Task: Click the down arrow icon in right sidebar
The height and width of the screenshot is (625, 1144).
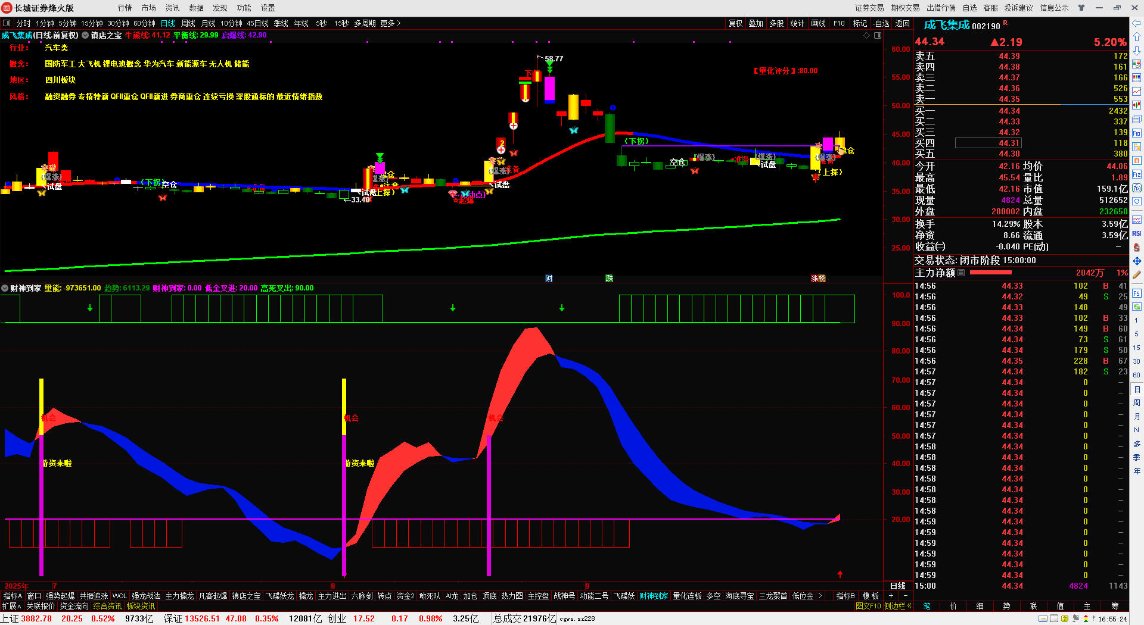Action: (x=1136, y=51)
